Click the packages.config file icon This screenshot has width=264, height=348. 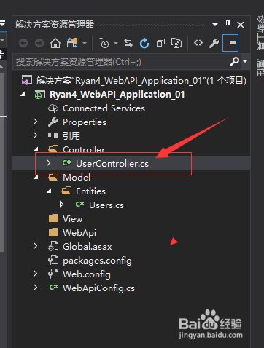point(53,260)
